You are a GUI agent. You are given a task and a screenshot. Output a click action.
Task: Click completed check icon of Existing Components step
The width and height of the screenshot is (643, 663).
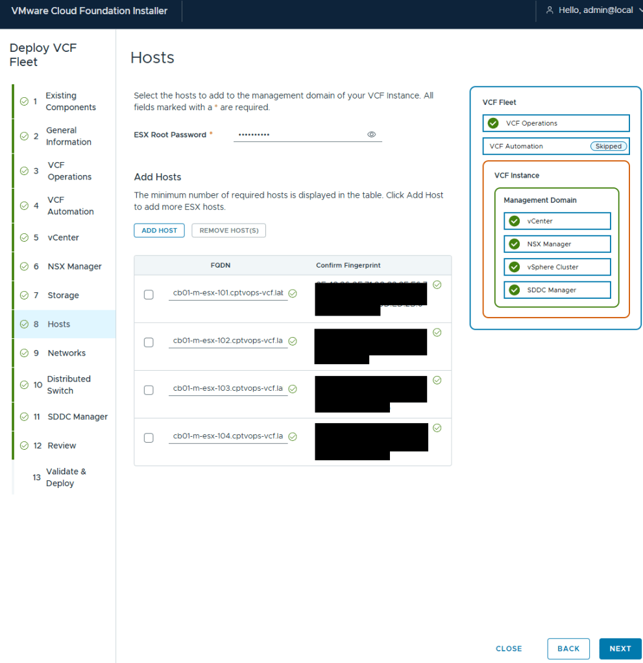(24, 102)
